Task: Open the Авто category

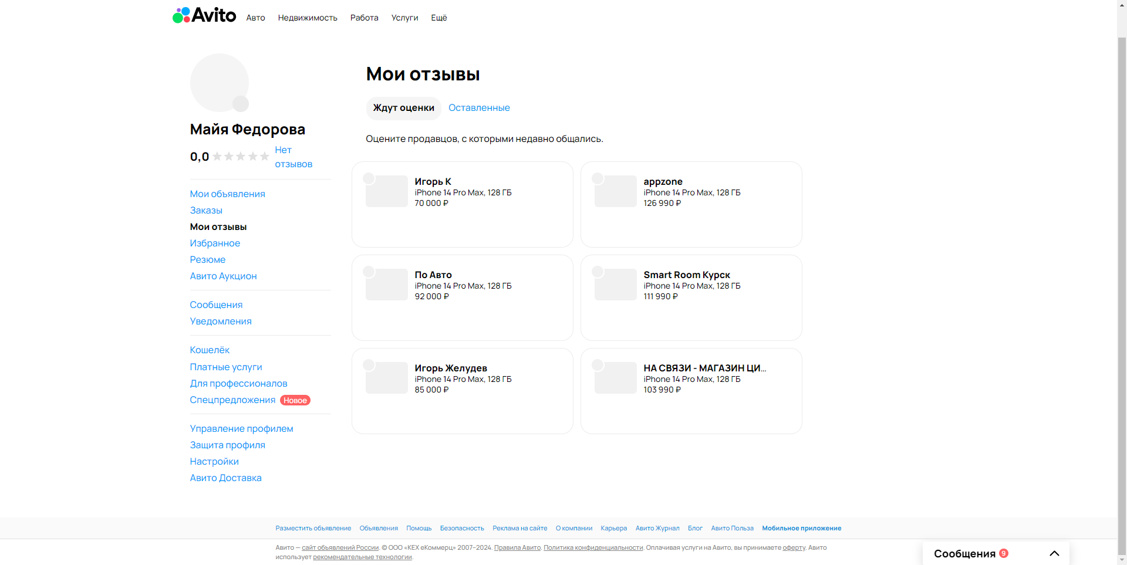Action: [255, 18]
